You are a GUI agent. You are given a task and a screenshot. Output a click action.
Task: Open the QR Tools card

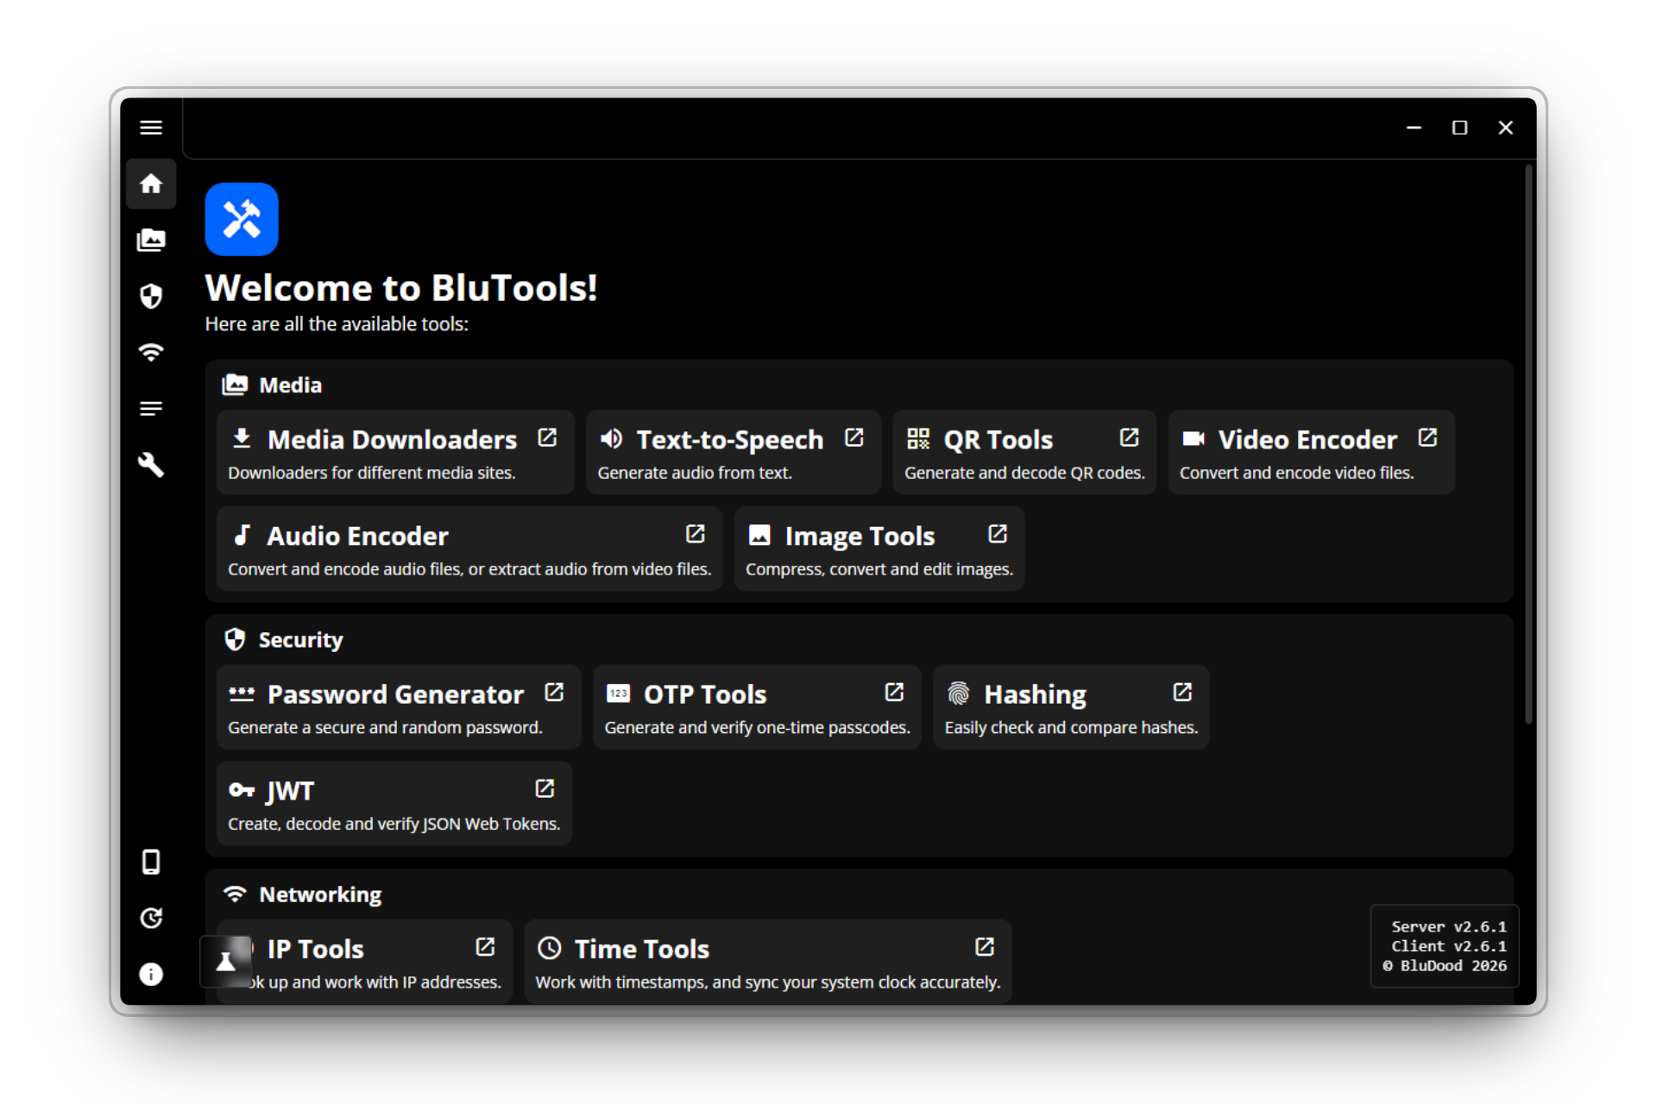coord(1024,453)
